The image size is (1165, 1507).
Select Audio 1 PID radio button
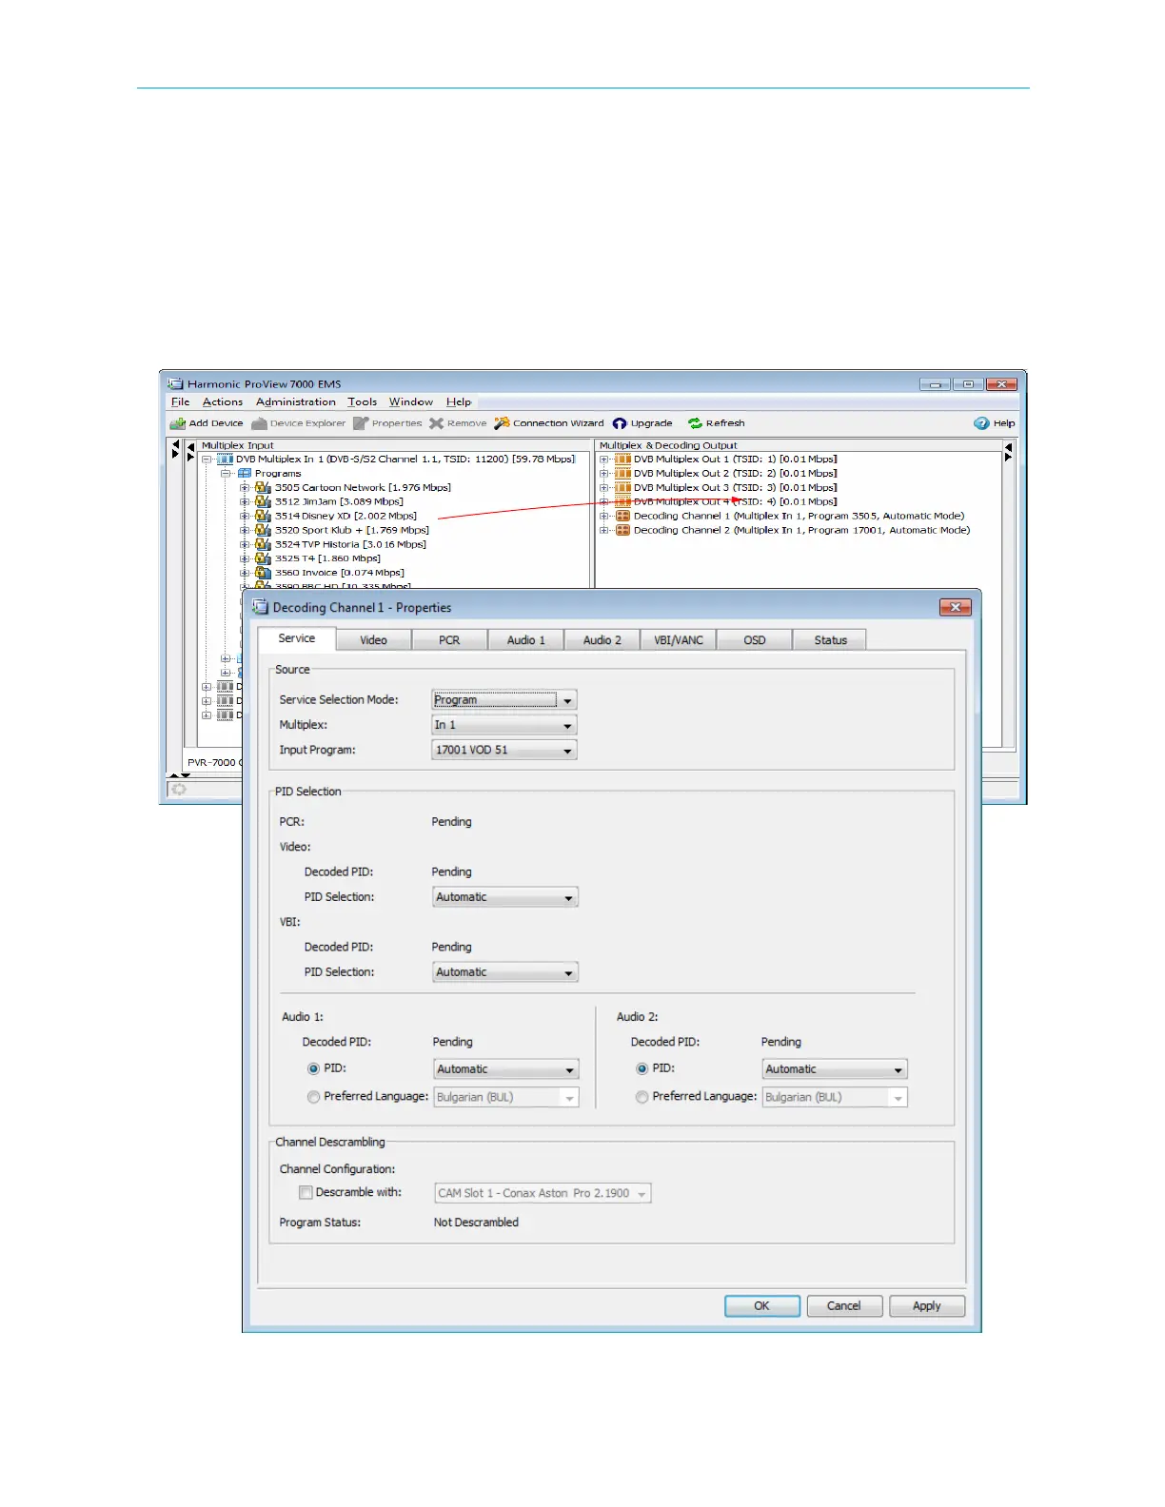click(x=313, y=1068)
